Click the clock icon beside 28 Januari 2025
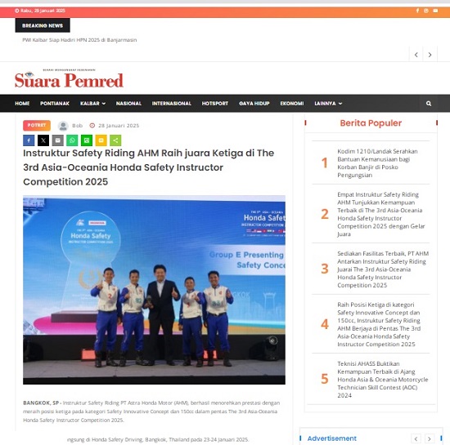This screenshot has height=445, width=450. point(92,126)
